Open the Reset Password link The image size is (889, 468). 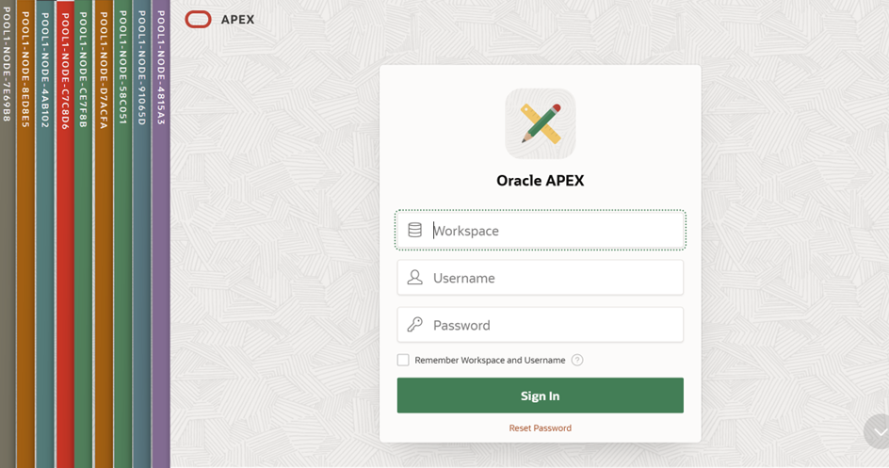(541, 428)
